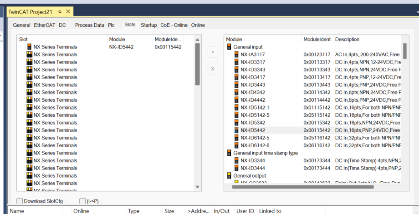Enable the Download SlotCfg checkbox
Screen dimensions: 419x214
tap(20, 201)
